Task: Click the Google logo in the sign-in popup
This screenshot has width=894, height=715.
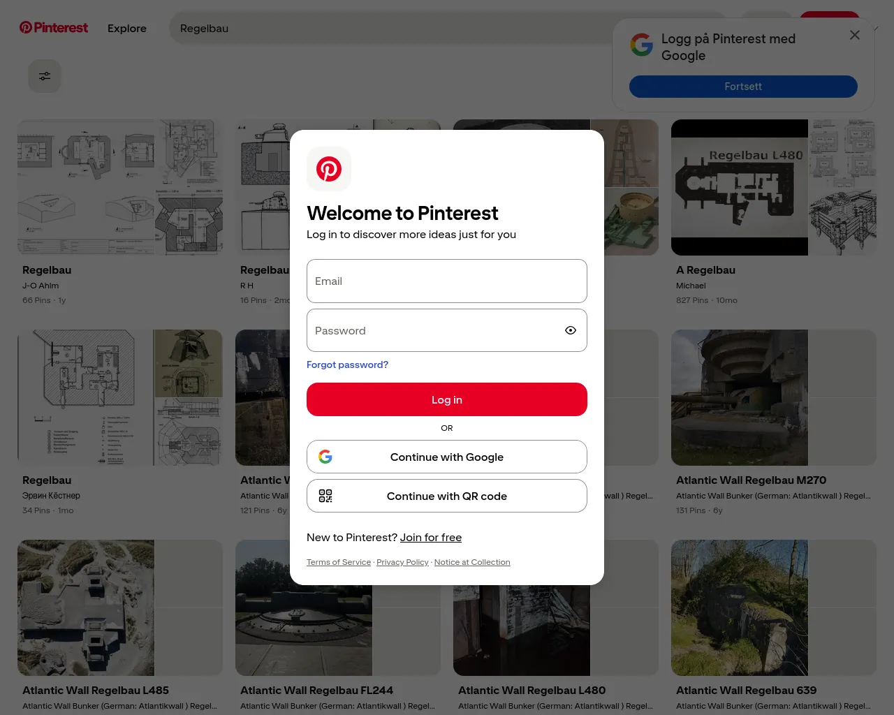Action: click(x=642, y=45)
